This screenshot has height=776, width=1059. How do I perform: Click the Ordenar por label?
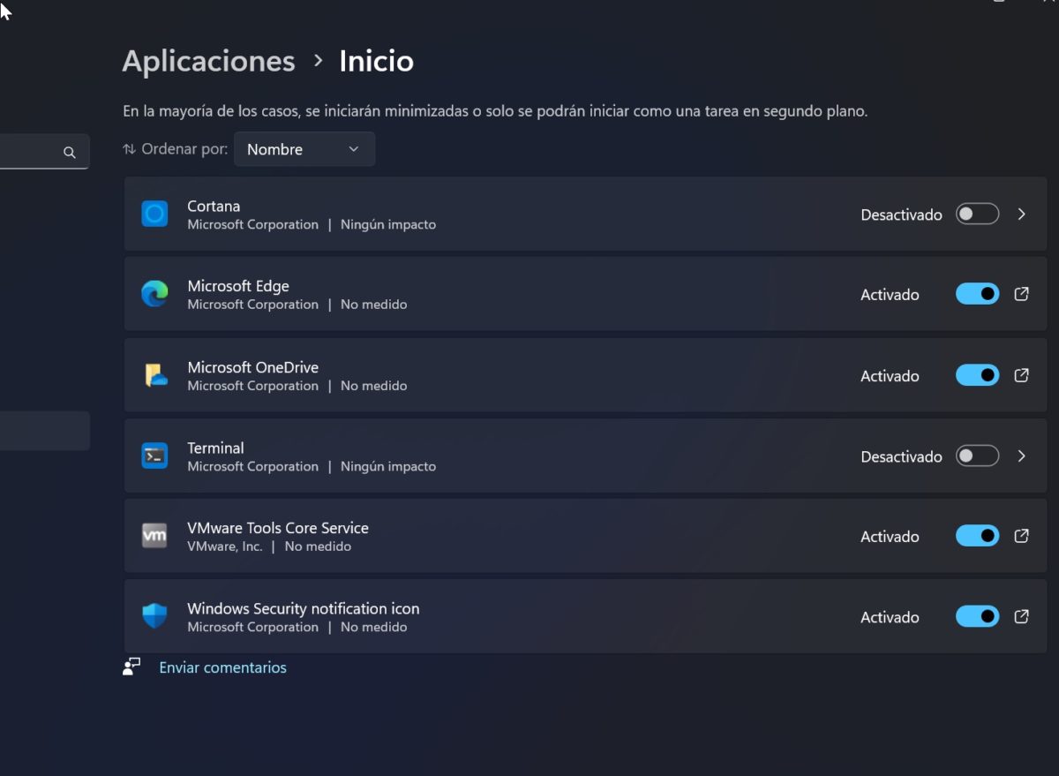click(184, 149)
